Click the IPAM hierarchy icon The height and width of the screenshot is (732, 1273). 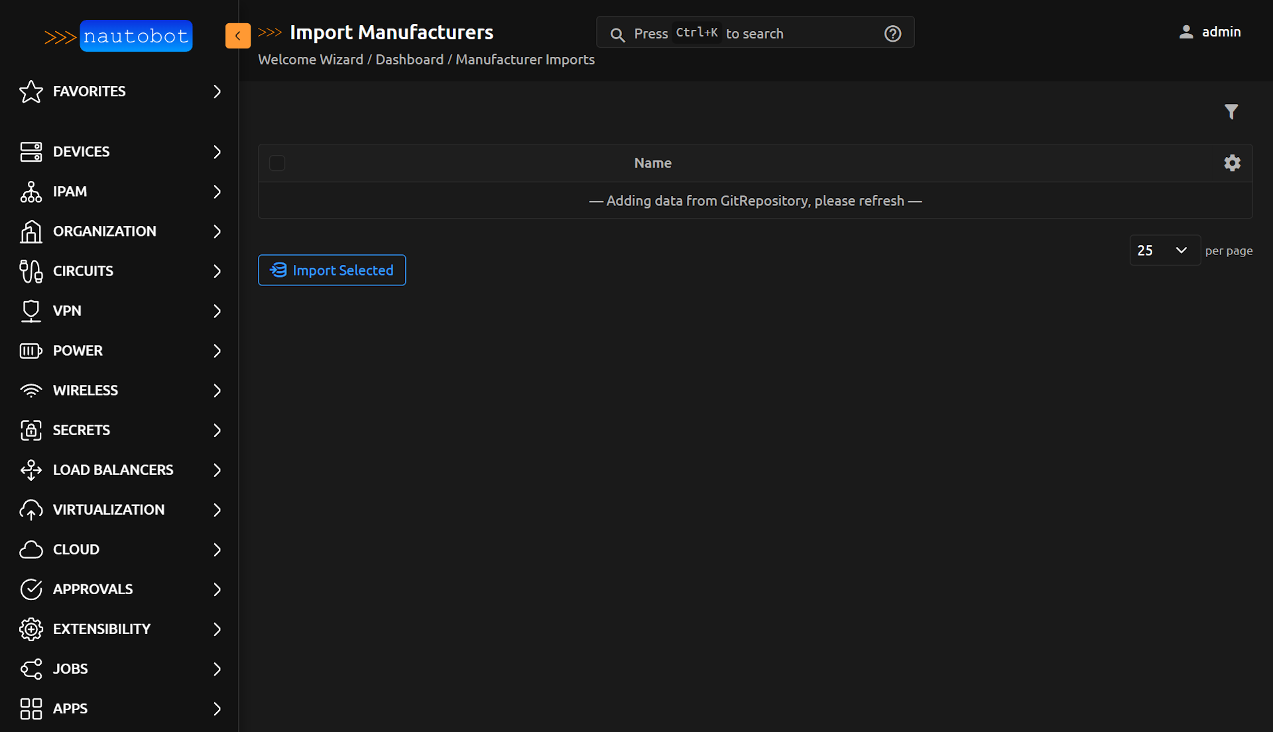pos(30,191)
